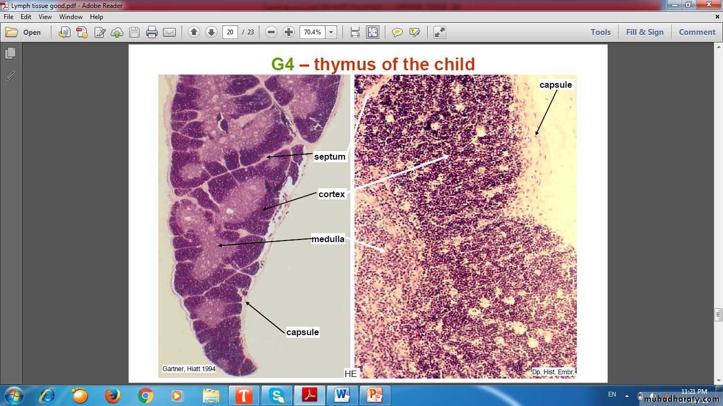This screenshot has width=723, height=406.
Task: Open the Tools pane
Action: (600, 32)
